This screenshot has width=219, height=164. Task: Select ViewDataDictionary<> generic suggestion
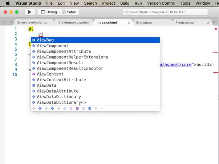click(x=95, y=102)
